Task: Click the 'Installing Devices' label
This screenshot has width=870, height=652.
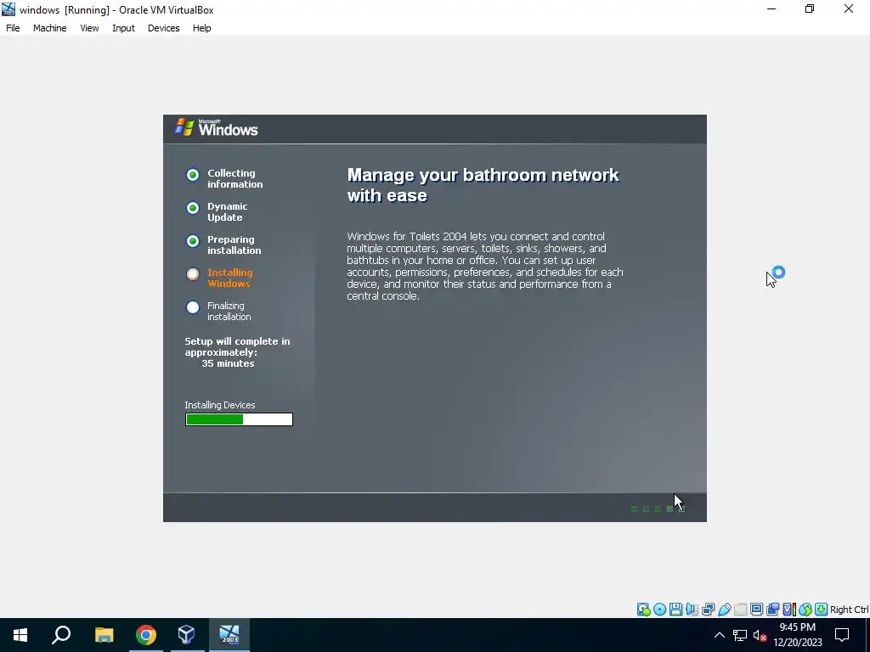Action: 220,405
